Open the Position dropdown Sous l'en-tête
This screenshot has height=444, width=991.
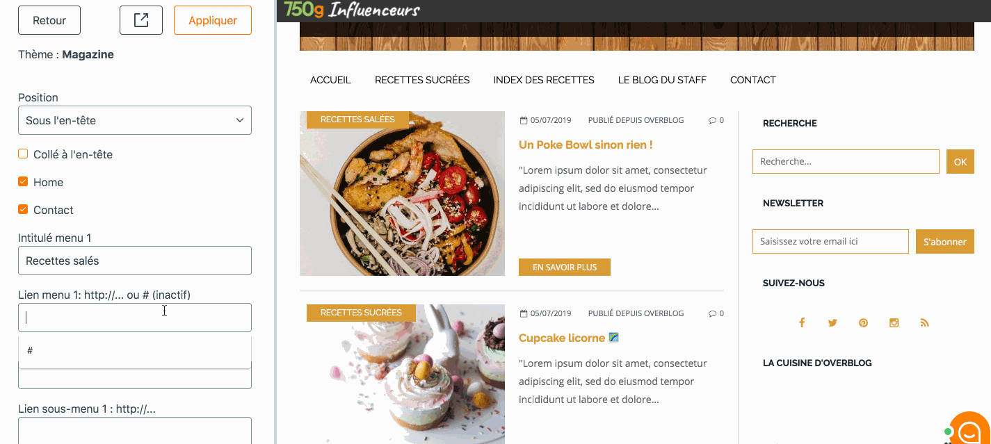pos(135,120)
